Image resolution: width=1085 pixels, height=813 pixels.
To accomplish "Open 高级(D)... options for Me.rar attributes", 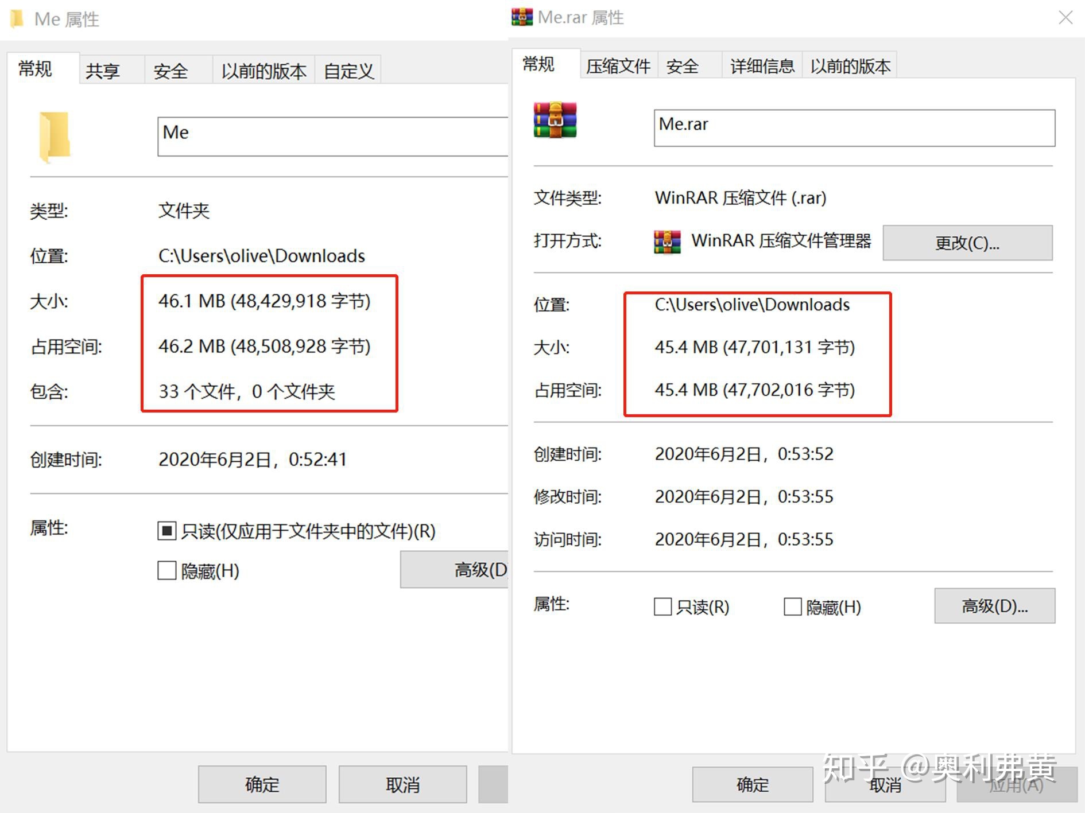I will (x=994, y=605).
